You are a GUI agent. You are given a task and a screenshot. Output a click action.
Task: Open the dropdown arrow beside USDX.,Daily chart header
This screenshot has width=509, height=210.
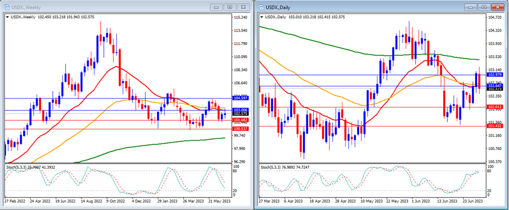262,17
